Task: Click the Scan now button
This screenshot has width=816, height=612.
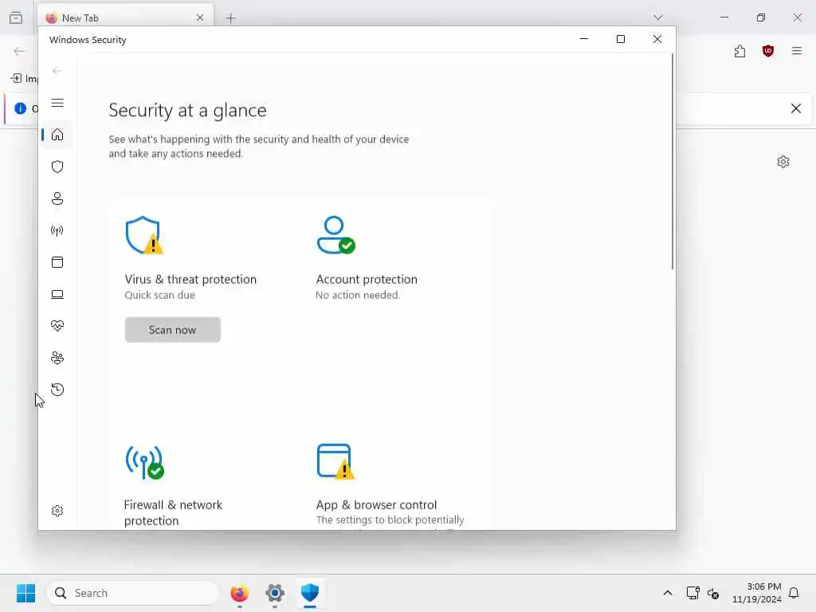Action: [173, 330]
